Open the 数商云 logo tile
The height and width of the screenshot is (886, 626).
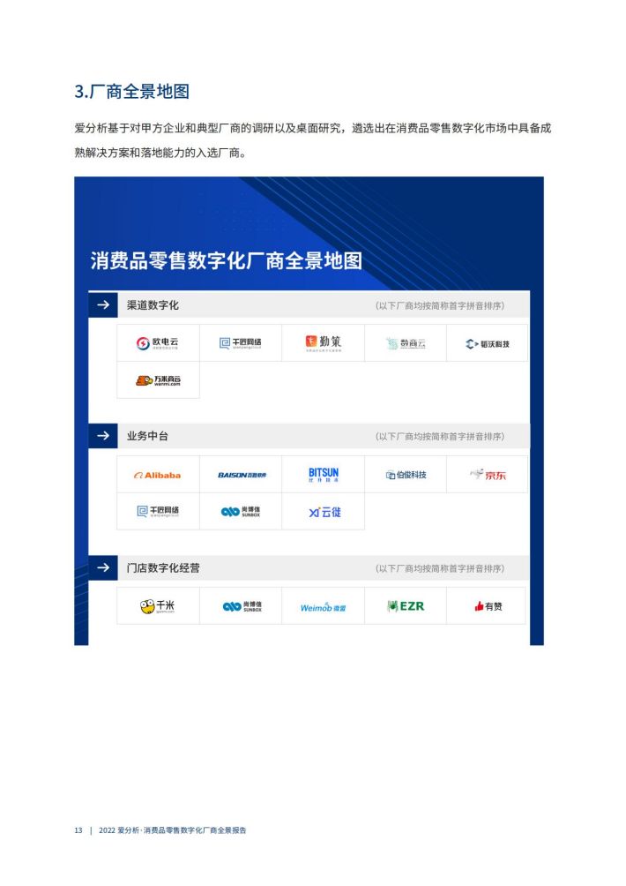point(406,343)
